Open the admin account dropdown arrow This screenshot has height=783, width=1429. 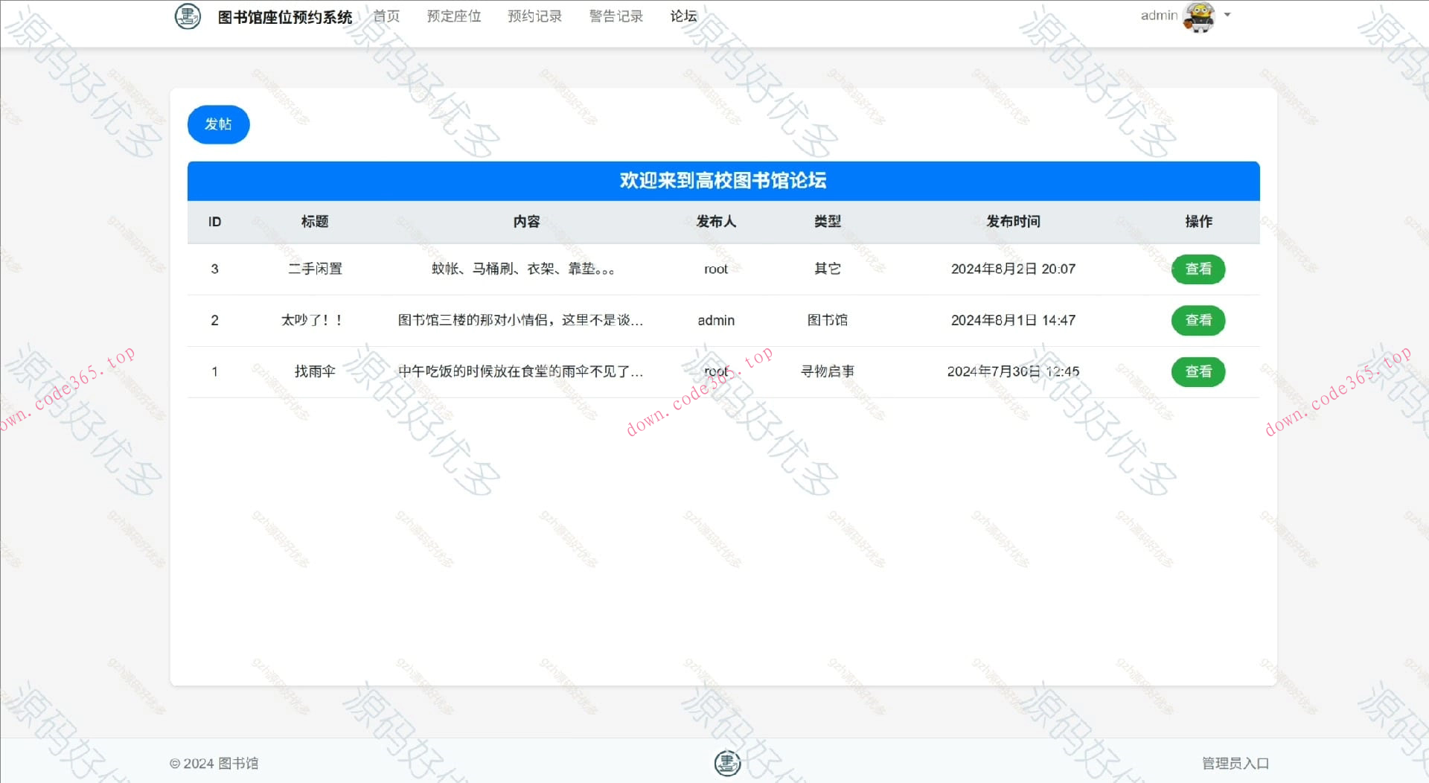coord(1227,15)
